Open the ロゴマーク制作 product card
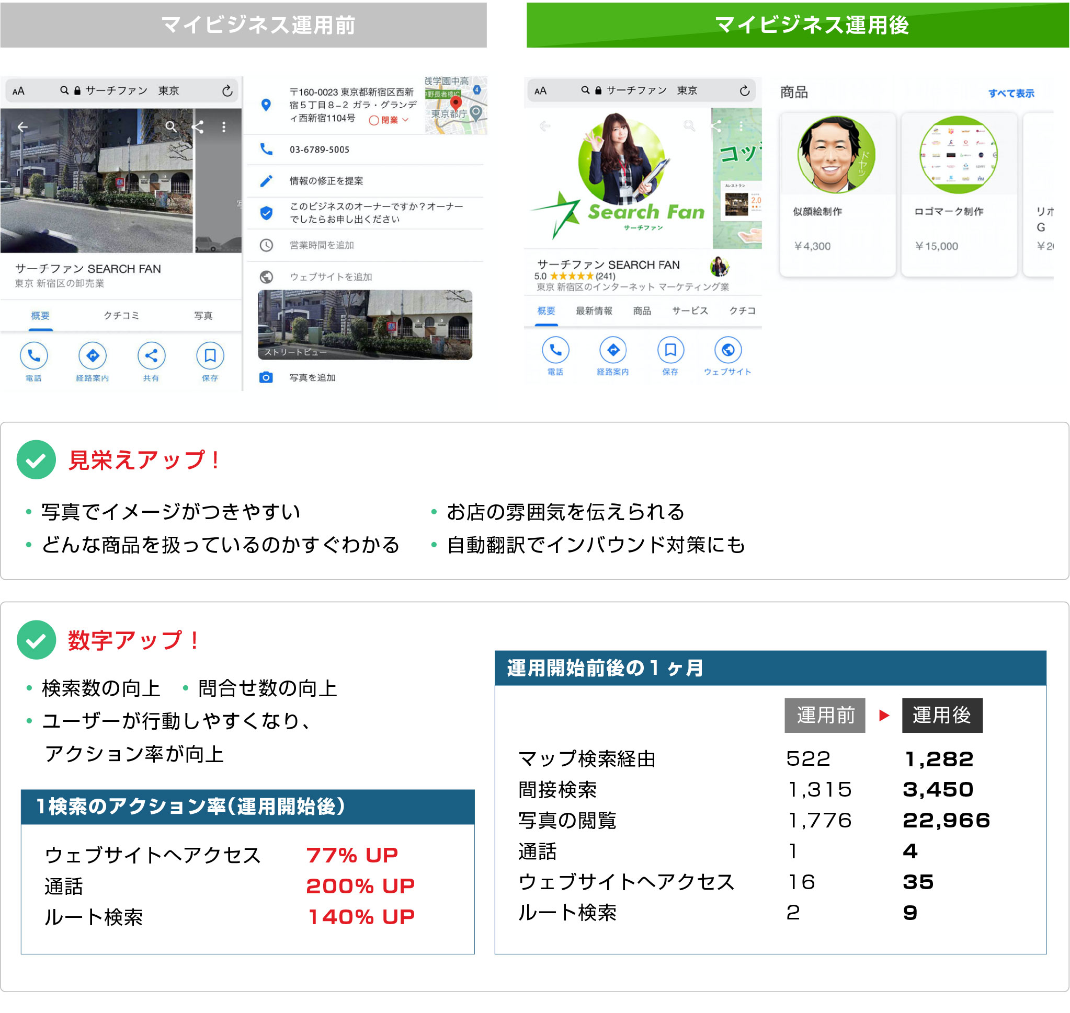This screenshot has height=1013, width=1070. pos(959,194)
